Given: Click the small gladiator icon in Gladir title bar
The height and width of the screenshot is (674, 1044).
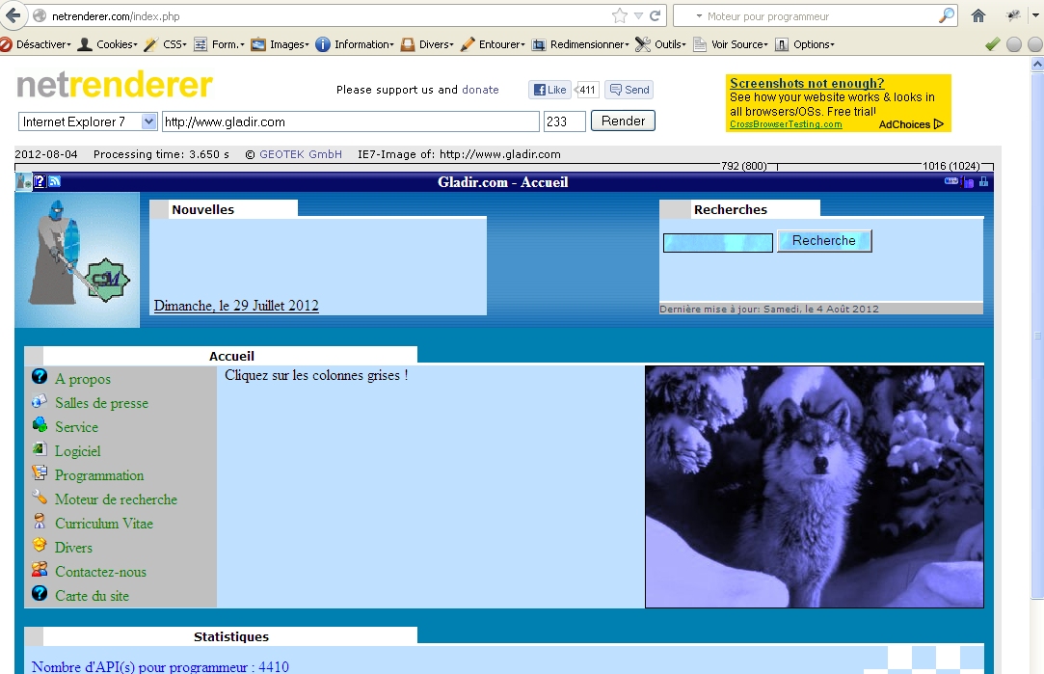Looking at the screenshot, I should 24,181.
